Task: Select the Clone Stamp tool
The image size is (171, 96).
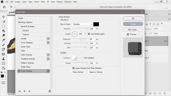Action: [x=3, y=59]
